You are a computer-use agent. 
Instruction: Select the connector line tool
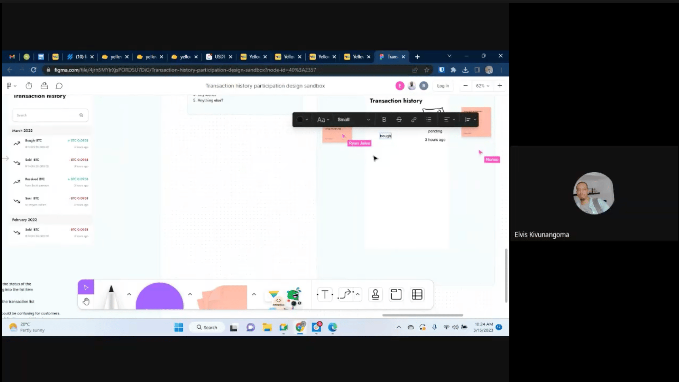click(x=345, y=294)
